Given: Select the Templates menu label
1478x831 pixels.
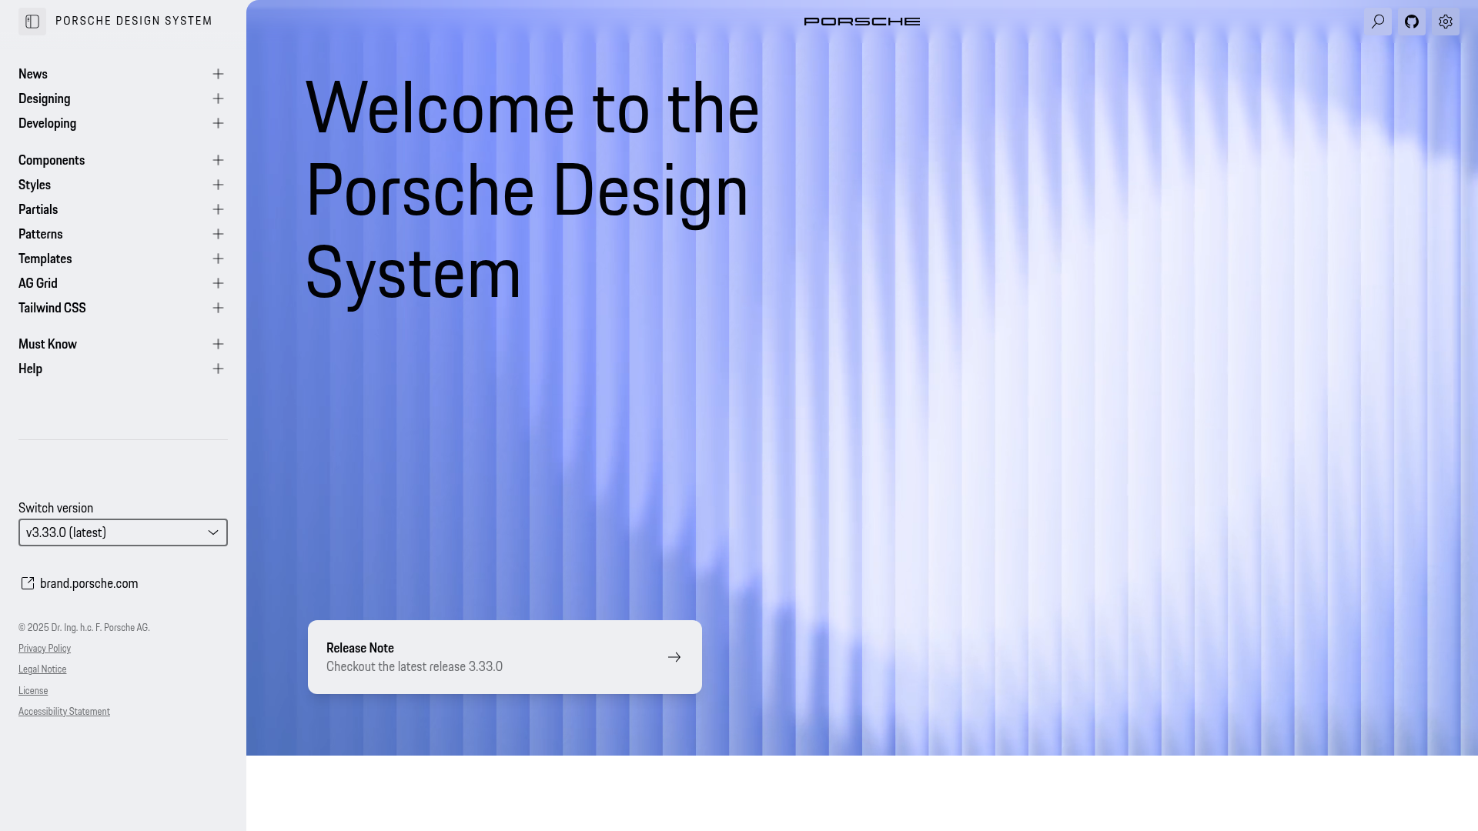Looking at the screenshot, I should click(x=45, y=259).
